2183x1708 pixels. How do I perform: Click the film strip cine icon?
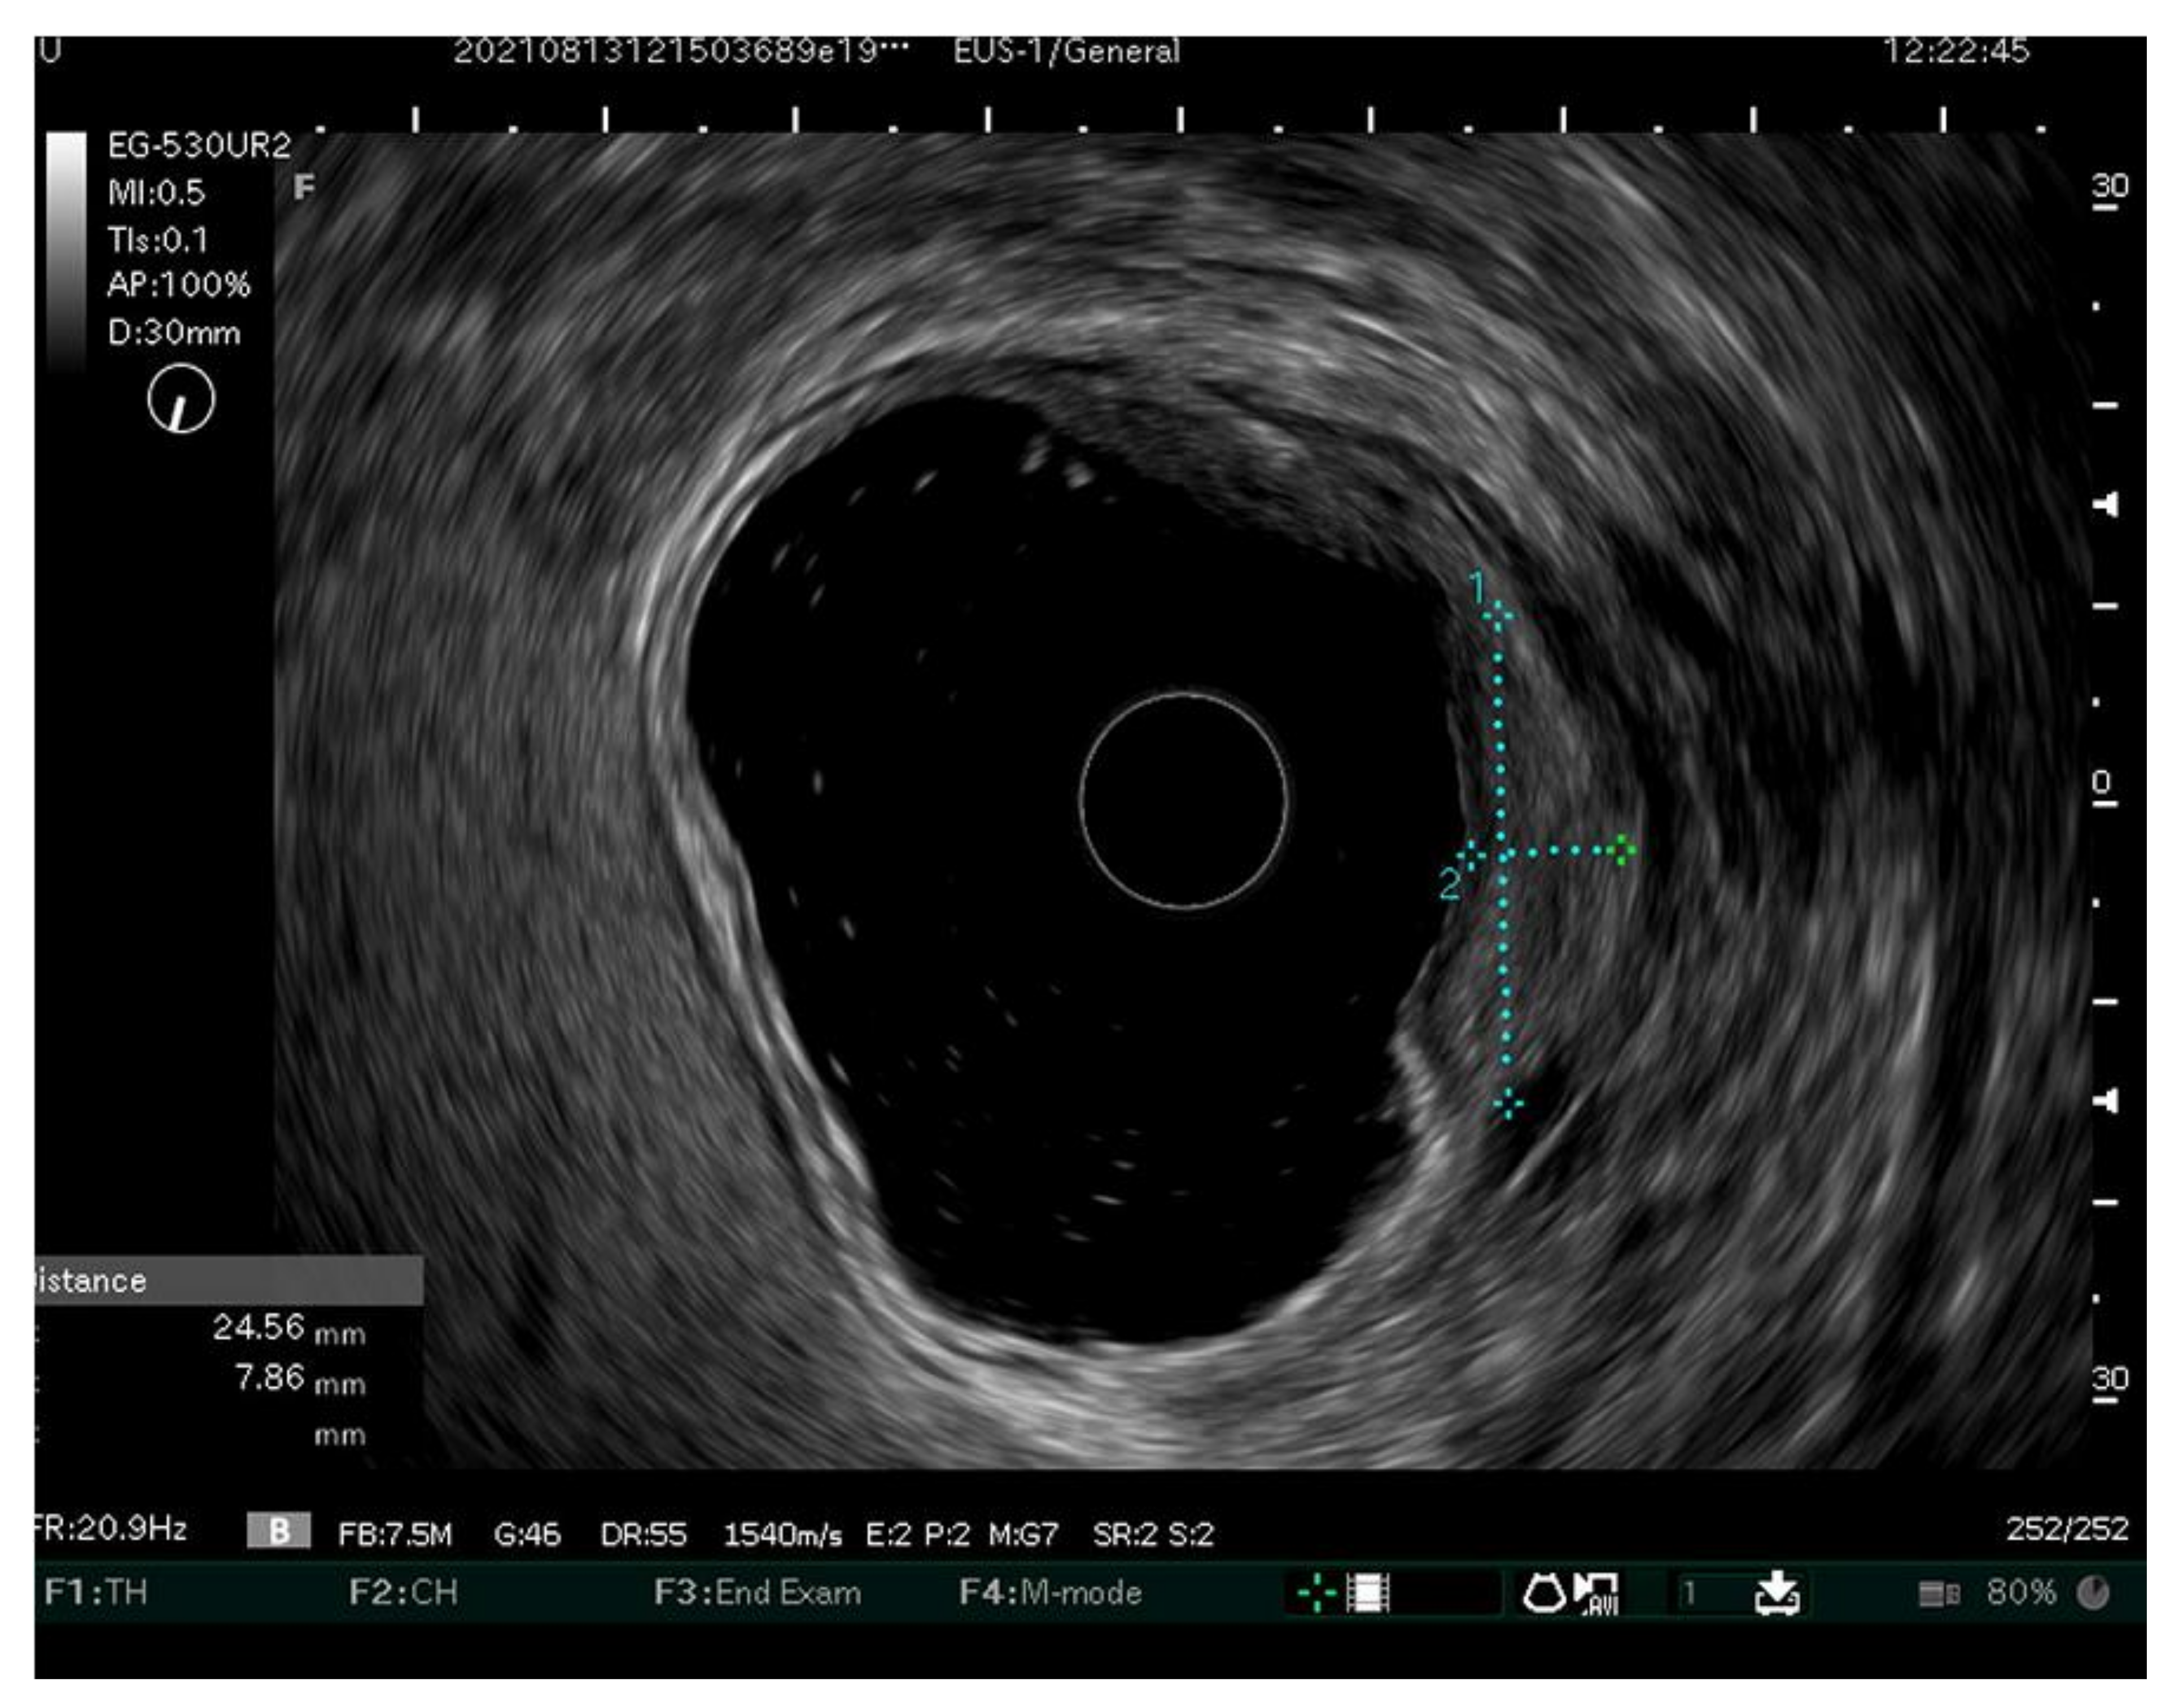pos(1367,1592)
